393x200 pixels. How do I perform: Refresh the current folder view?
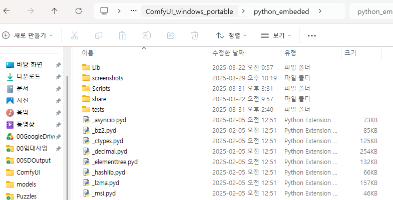tap(79, 11)
